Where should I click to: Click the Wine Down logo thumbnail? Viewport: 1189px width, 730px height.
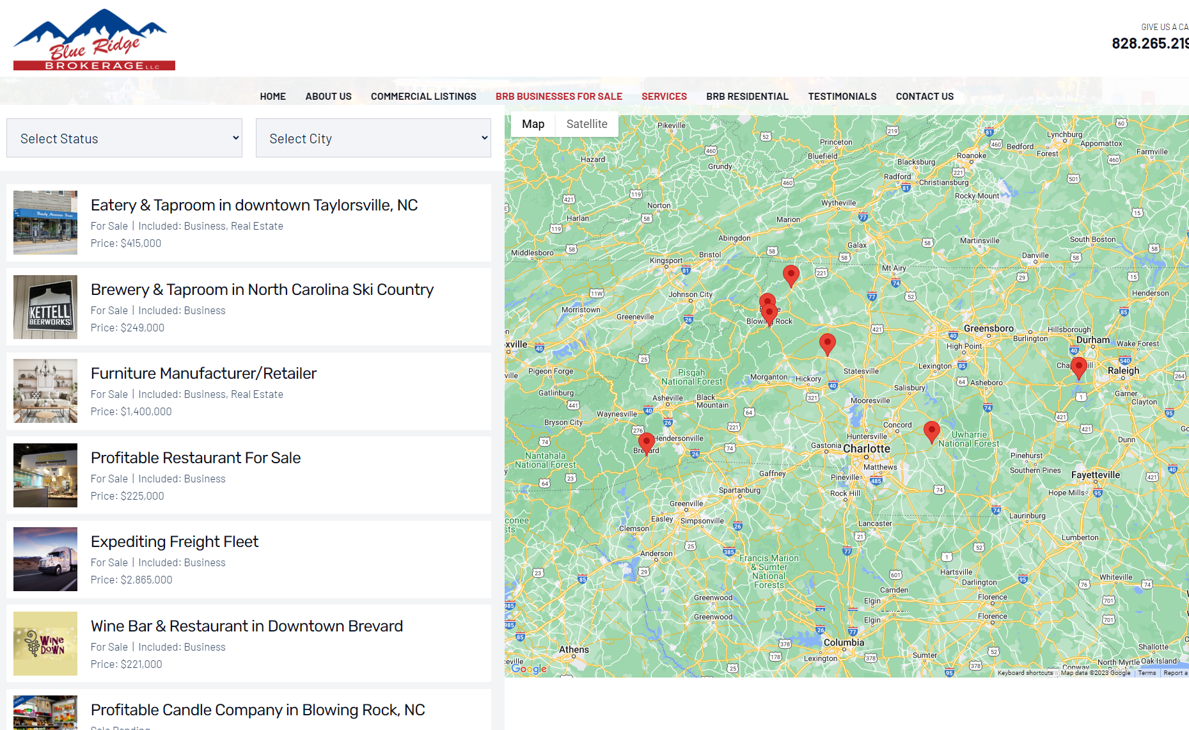(x=45, y=644)
